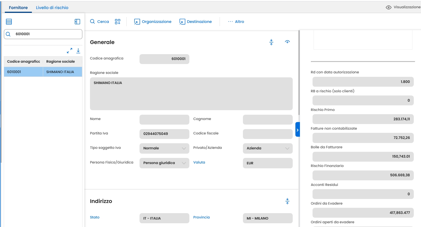Click the magnifier icon in search box
Screen dimensions: 421x227
tap(8, 34)
